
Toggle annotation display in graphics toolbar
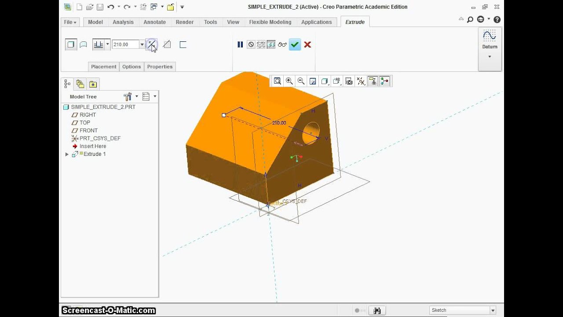tap(373, 81)
